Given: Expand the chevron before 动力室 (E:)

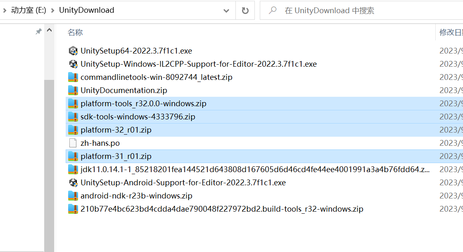Looking at the screenshot, I should coord(5,11).
